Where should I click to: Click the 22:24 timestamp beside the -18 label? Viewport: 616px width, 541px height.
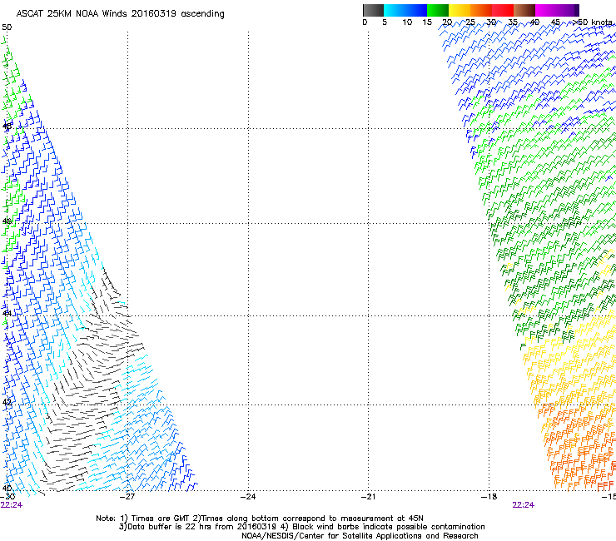[524, 505]
